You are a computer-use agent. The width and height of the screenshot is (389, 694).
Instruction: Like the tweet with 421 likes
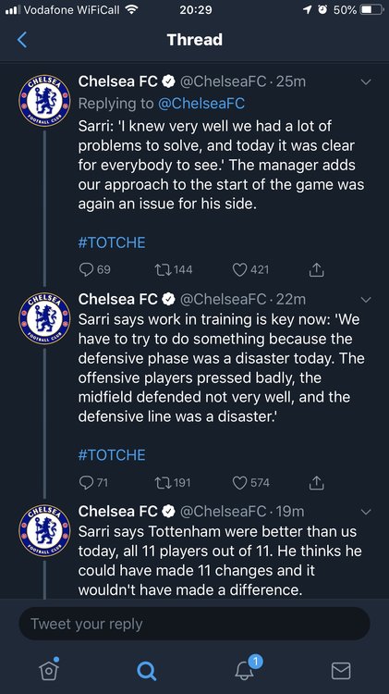tap(239, 269)
